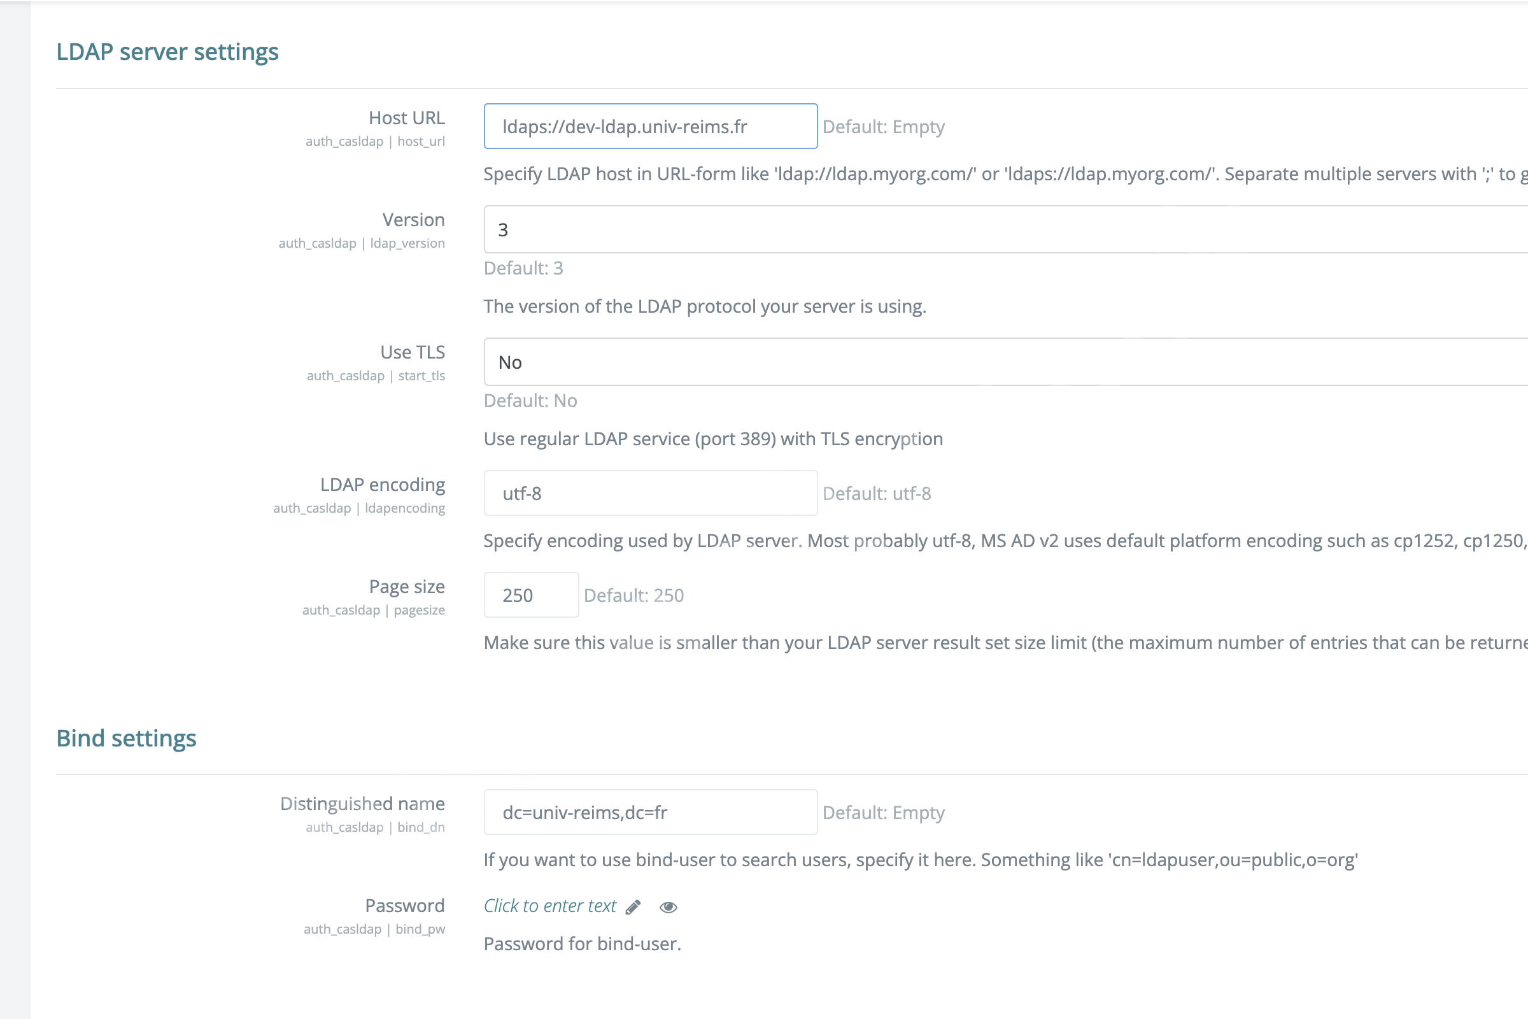Click the Page size field showing 250
This screenshot has width=1528, height=1019.
[x=531, y=595]
